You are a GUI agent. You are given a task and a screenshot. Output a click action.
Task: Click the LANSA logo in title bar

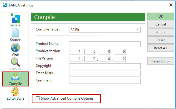click(5, 5)
